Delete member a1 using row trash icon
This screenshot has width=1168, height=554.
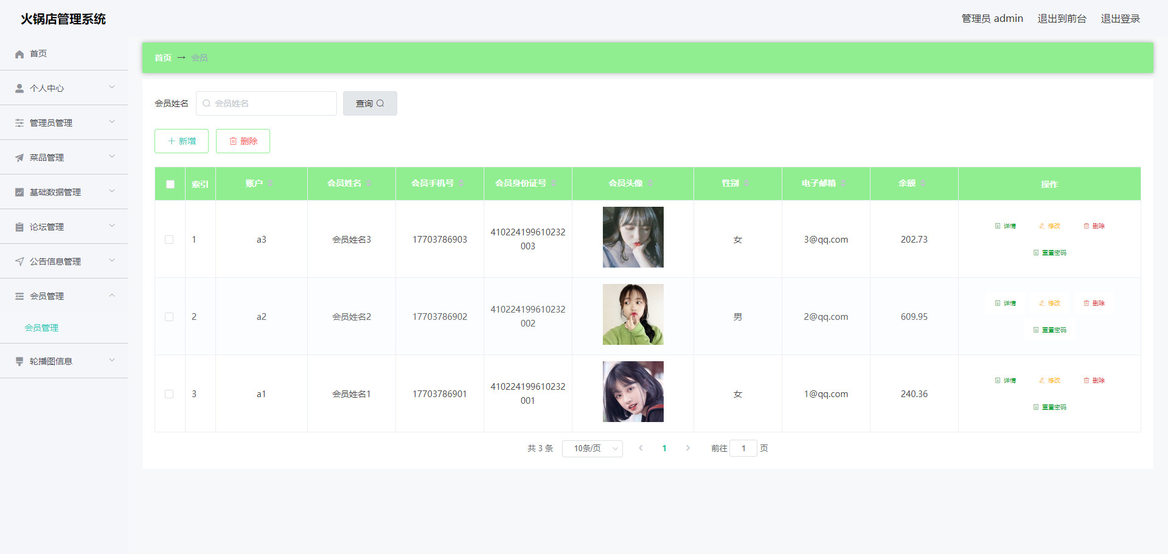tap(1086, 381)
